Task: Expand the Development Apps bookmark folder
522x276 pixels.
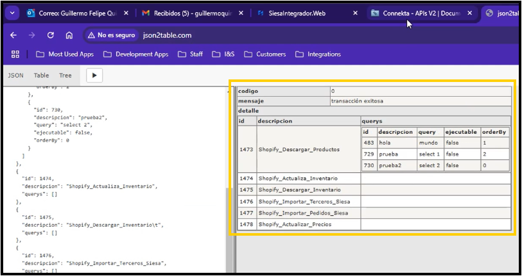Action: pos(135,54)
